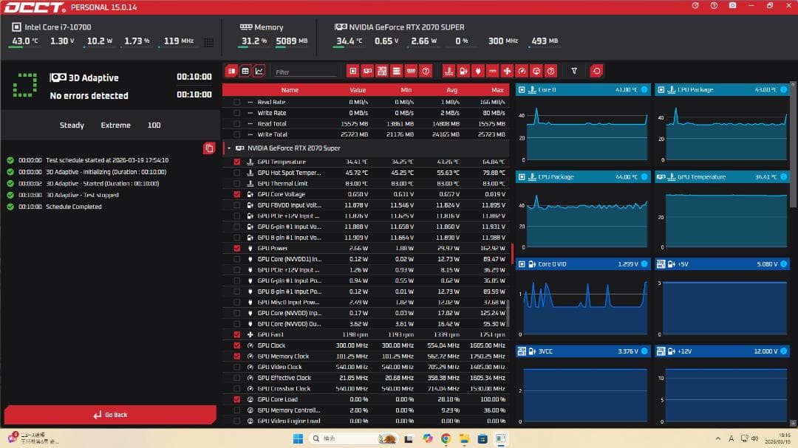The width and height of the screenshot is (798, 448).
Task: Sort table by Value column
Action: pos(358,90)
